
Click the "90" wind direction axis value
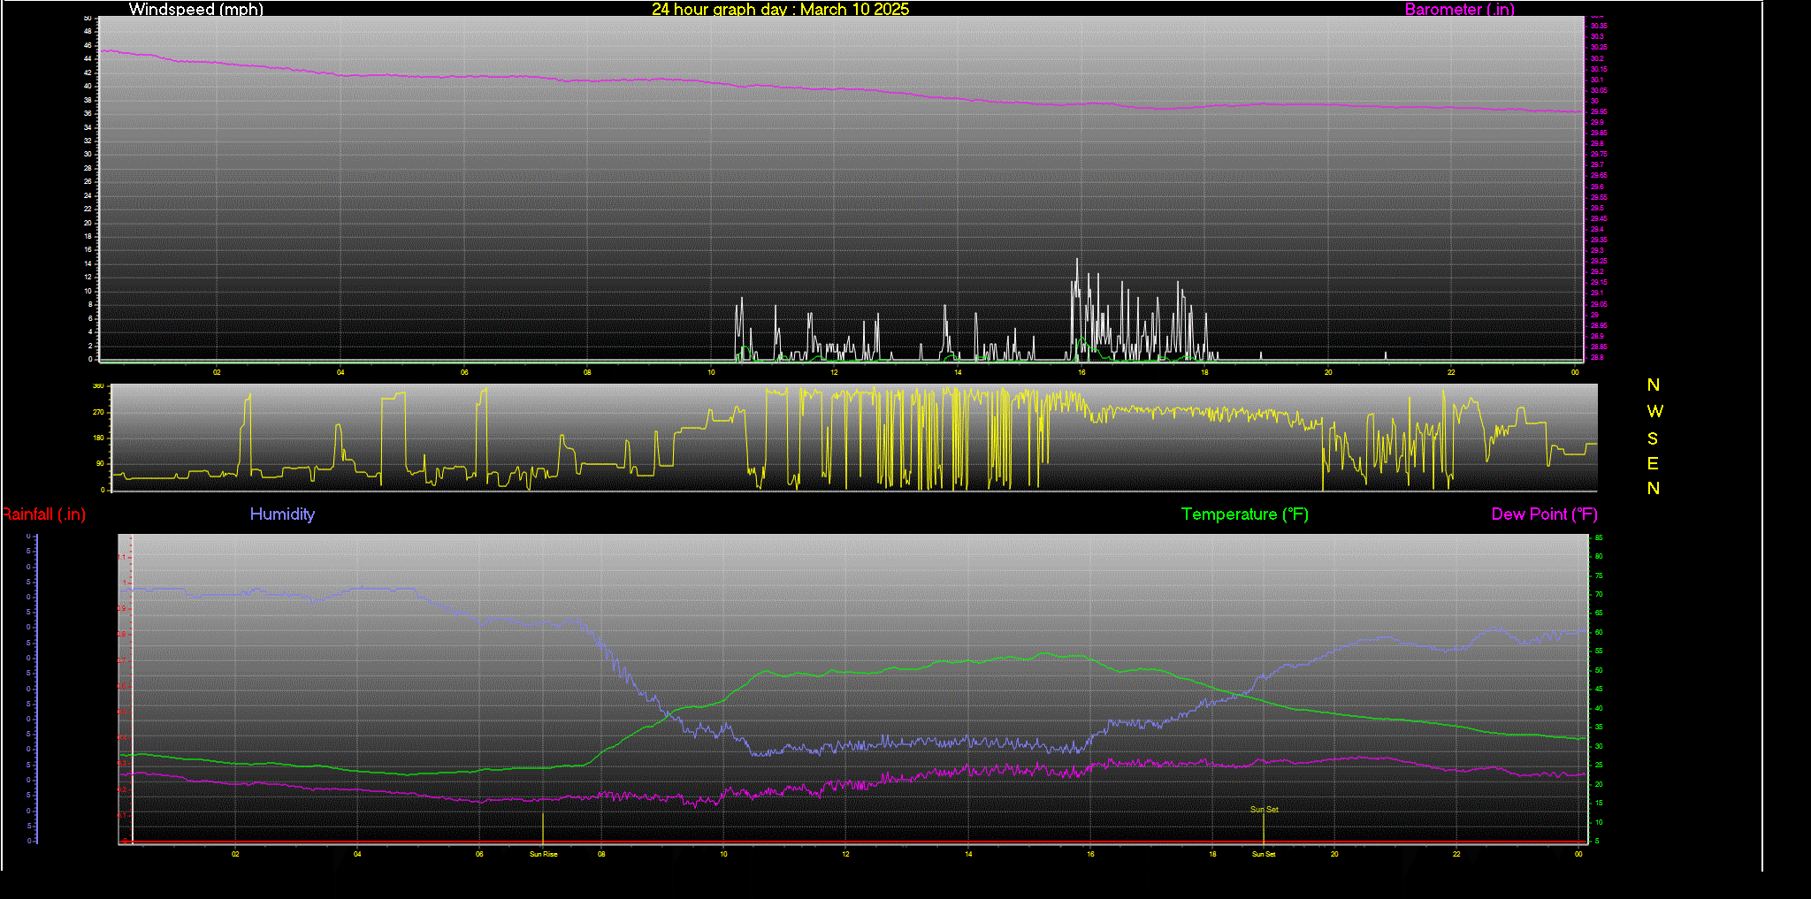(100, 464)
